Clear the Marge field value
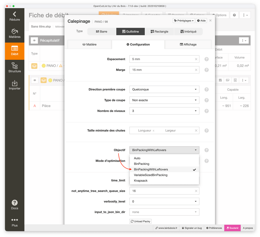260x237 pixels. [196, 70]
